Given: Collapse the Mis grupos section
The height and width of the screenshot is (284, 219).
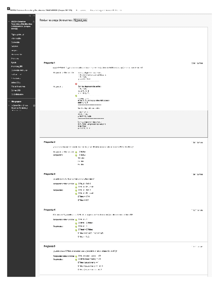Looking at the screenshot, I should pyautogui.click(x=9, y=101).
